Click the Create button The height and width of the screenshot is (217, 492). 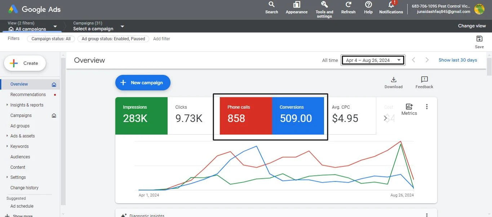(x=25, y=63)
